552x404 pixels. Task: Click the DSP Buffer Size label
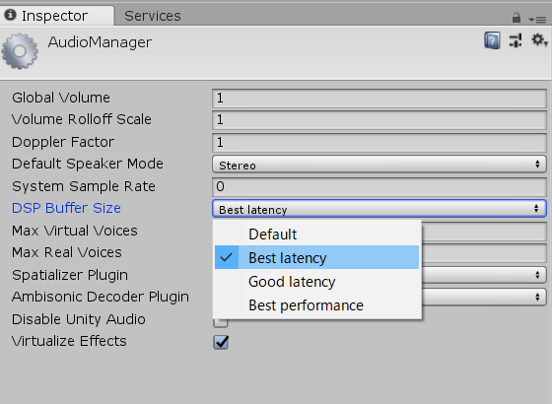click(x=66, y=208)
